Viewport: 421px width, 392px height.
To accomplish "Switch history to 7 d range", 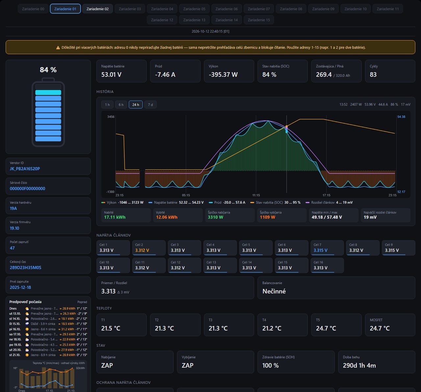I will tap(150, 105).
